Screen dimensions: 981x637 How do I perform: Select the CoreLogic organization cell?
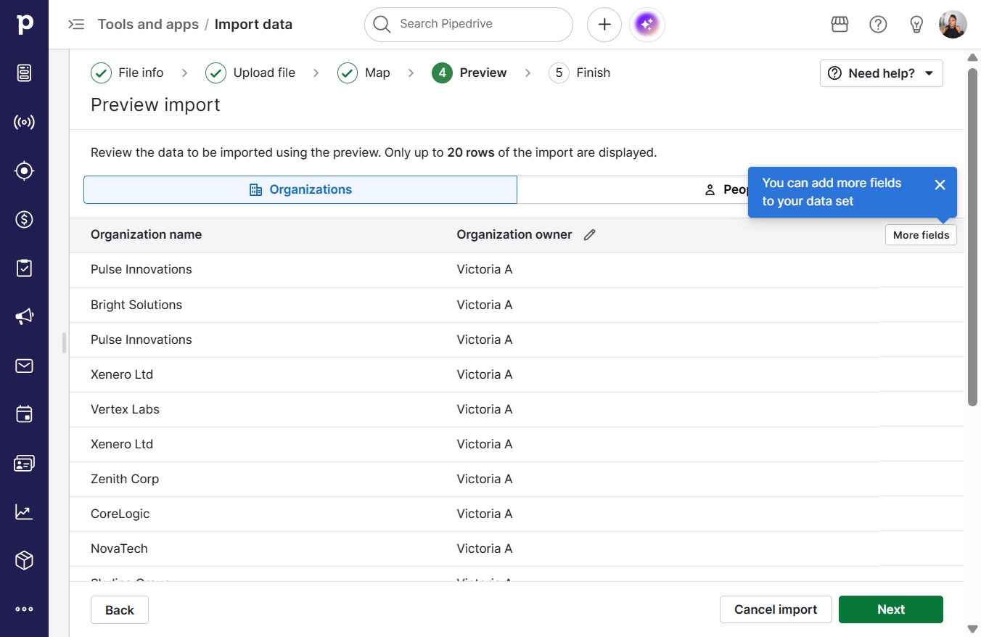[x=120, y=514]
